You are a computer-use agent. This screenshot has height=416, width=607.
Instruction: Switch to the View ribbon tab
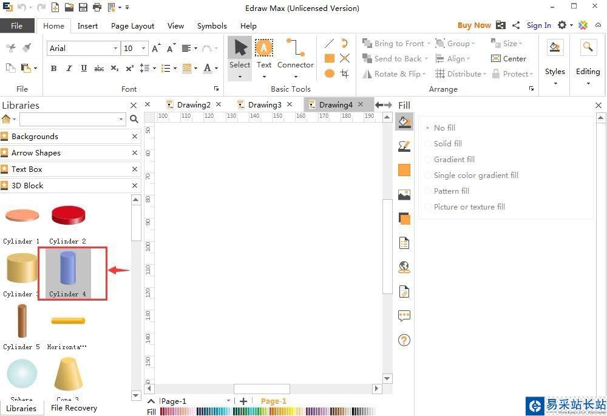tap(175, 26)
